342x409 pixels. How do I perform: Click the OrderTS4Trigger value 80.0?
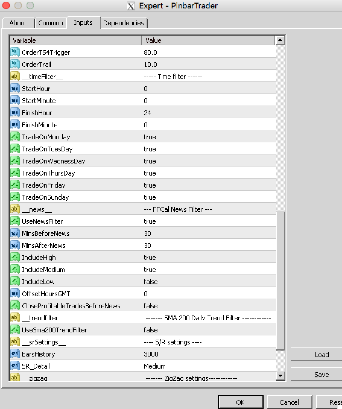(x=150, y=52)
